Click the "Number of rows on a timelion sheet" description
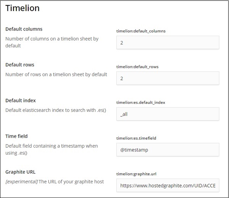 click(56, 74)
